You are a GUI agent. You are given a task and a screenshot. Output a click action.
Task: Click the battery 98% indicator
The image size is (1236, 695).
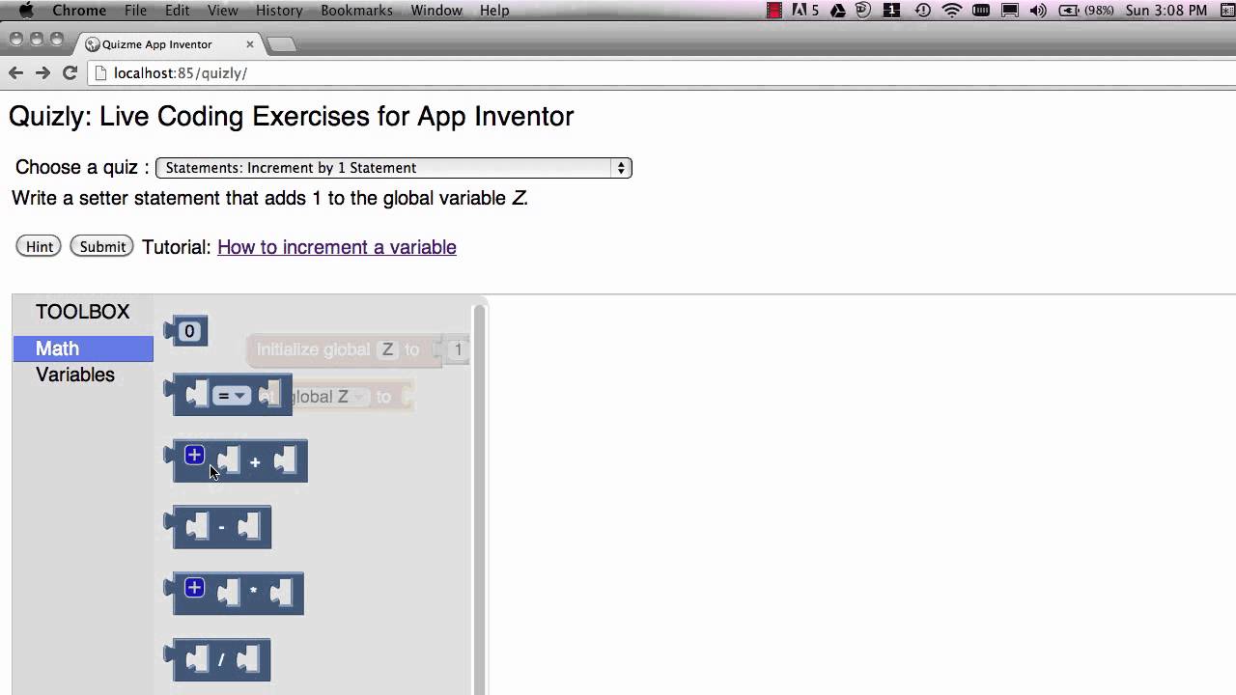tap(1086, 11)
